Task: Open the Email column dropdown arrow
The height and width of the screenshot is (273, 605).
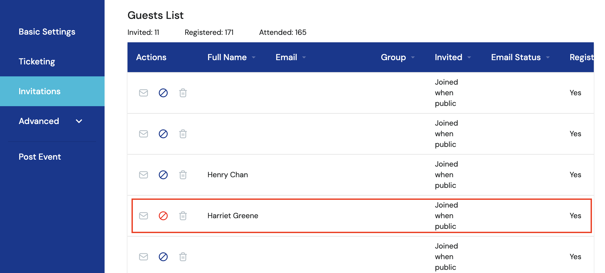Action: coord(304,57)
